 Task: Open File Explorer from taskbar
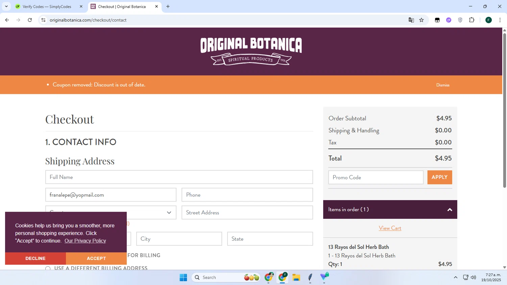[x=296, y=278]
